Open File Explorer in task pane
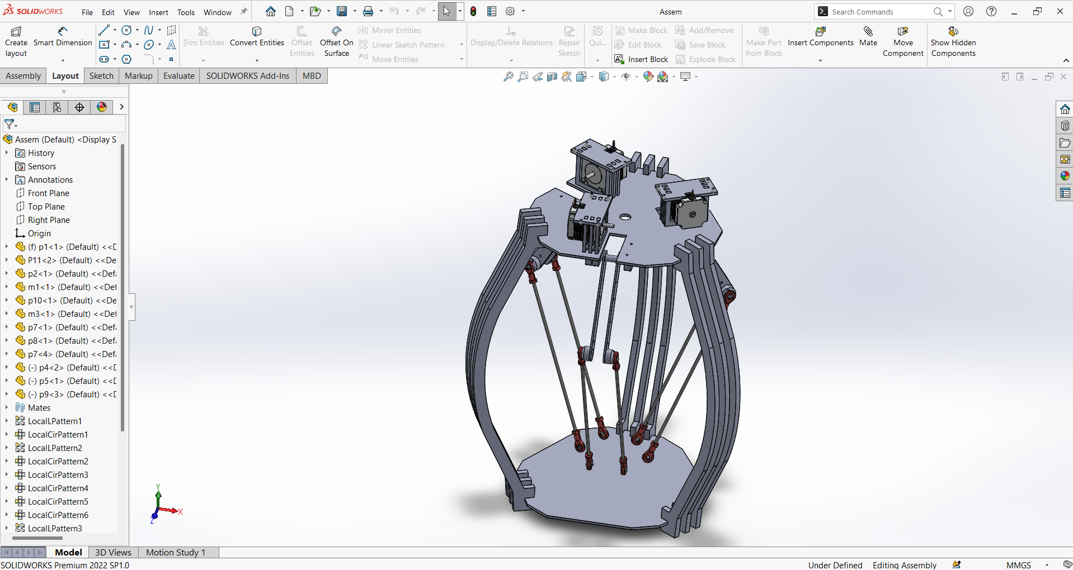 coord(1065,142)
